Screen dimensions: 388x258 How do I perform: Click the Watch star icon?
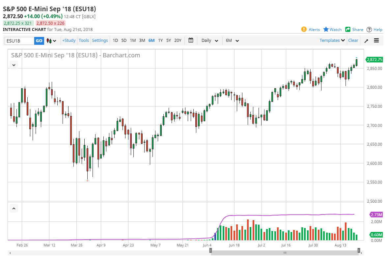pyautogui.click(x=326, y=29)
